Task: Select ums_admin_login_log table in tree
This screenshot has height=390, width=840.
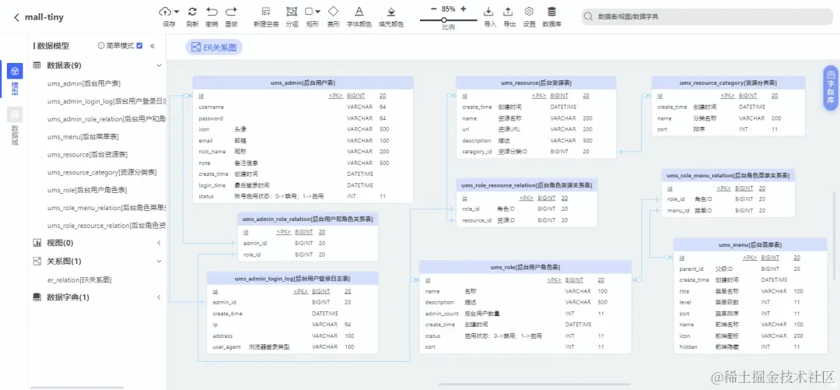Action: pyautogui.click(x=106, y=101)
